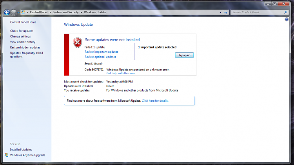Open Updates: frequently asked questions
Screen dimensions: 294x165
point(26,55)
